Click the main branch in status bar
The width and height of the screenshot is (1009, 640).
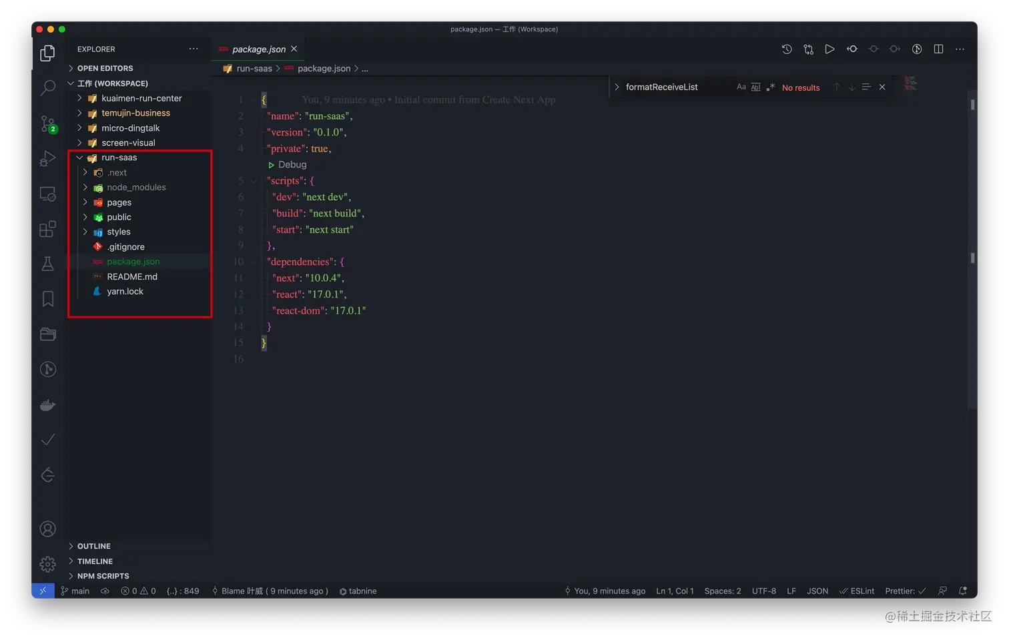point(75,591)
